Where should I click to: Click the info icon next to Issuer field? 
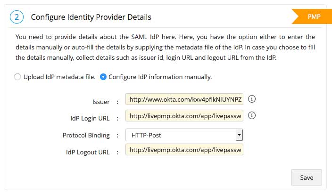pos(251,99)
